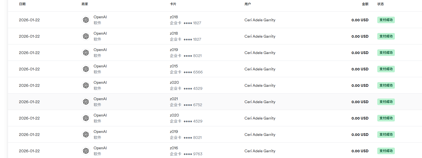422x158 pixels.
Task: Click the 状态 column header
Action: coord(381,4)
